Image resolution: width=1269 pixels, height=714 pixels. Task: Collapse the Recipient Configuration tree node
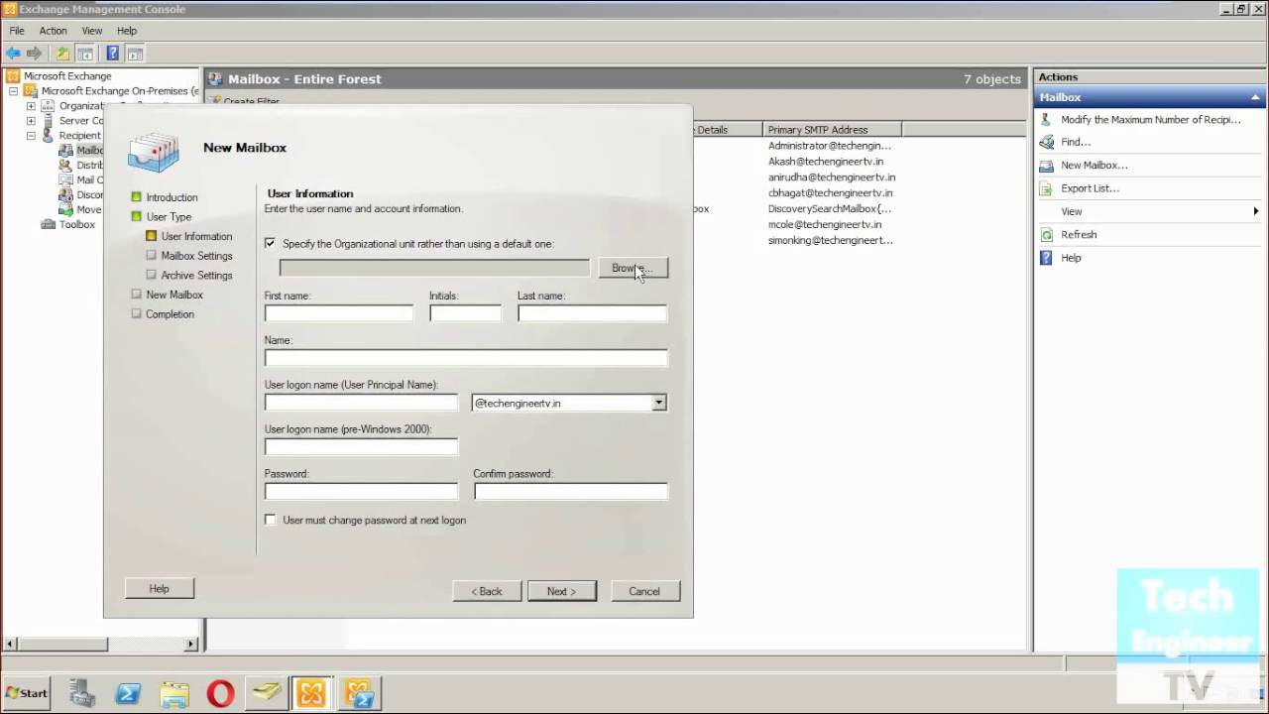pyautogui.click(x=31, y=136)
